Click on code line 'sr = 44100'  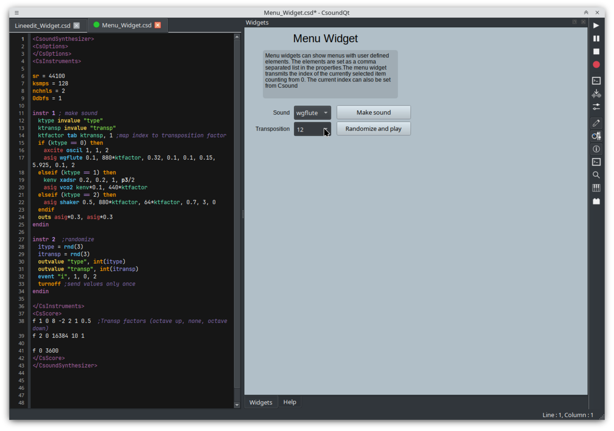tap(49, 76)
